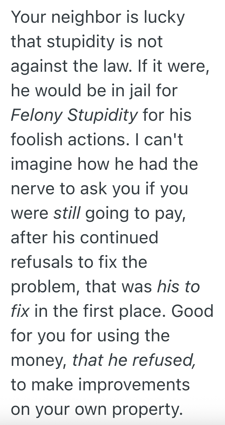Click the italicized word "still"
This screenshot has width=225, height=425.
tap(67, 214)
